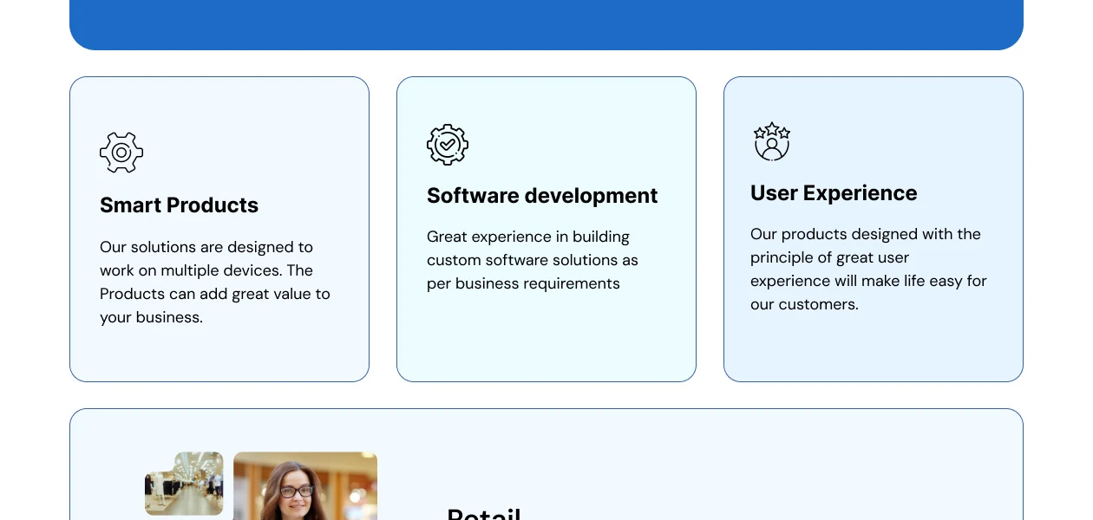
Task: Select the User Experience card
Action: click(874, 230)
